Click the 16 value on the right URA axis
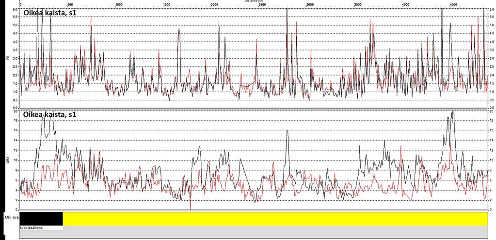 coord(490,130)
